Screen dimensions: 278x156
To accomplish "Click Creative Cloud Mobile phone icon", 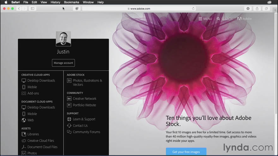I will pyautogui.click(x=24, y=87).
